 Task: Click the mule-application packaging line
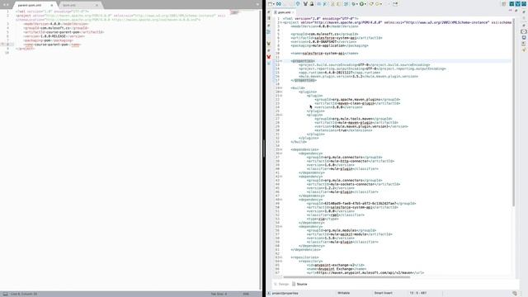tap(330, 45)
